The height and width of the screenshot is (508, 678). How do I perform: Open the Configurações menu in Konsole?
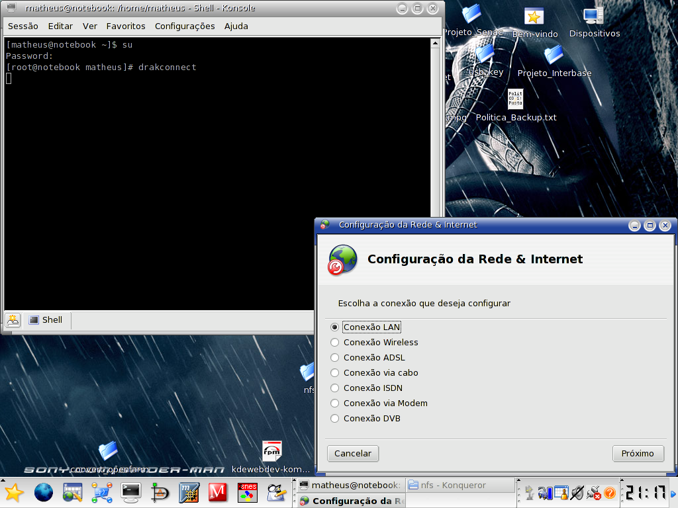[x=185, y=26]
